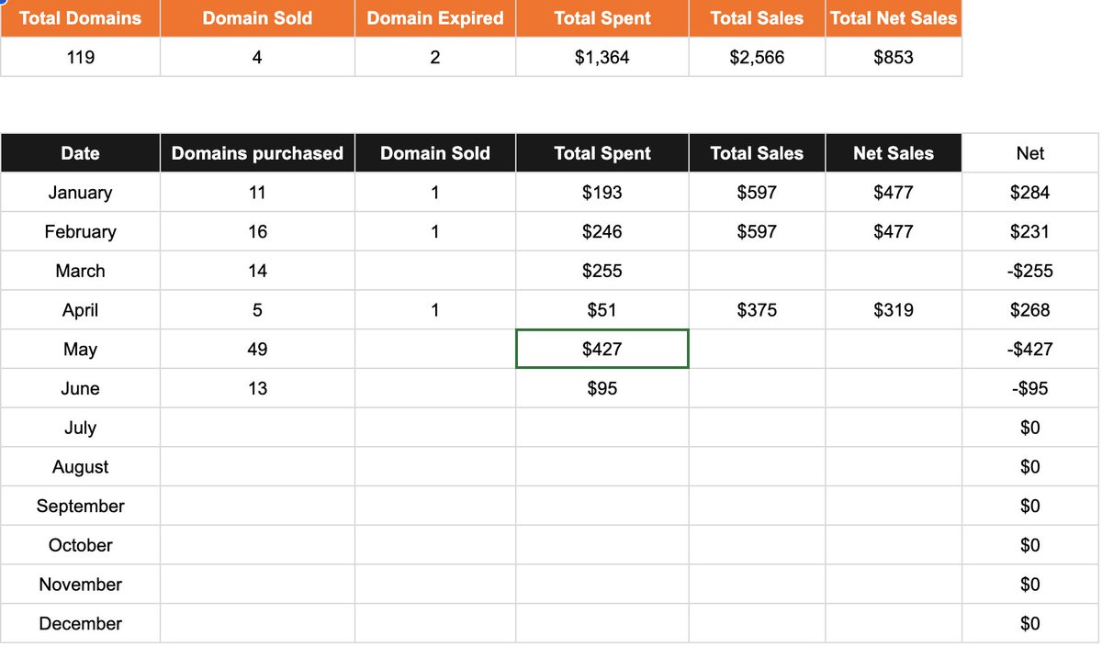Click the -$427 net cell for May
This screenshot has height=646, width=1102.
coord(1030,349)
